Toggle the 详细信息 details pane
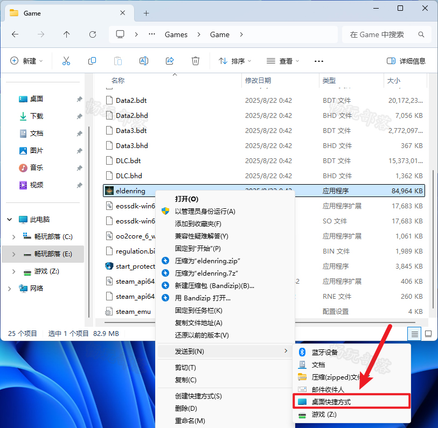Image resolution: width=438 pixels, height=428 pixels. [x=406, y=61]
